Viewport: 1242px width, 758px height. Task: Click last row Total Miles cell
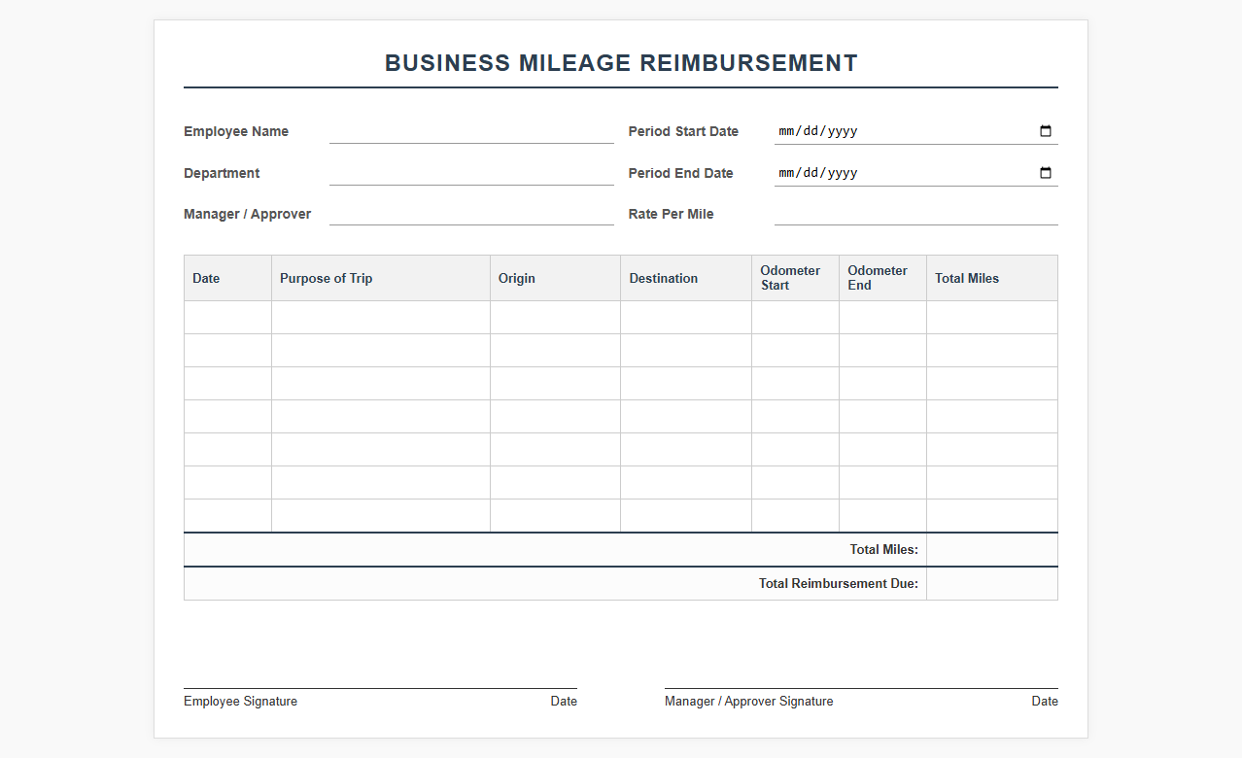pos(992,516)
